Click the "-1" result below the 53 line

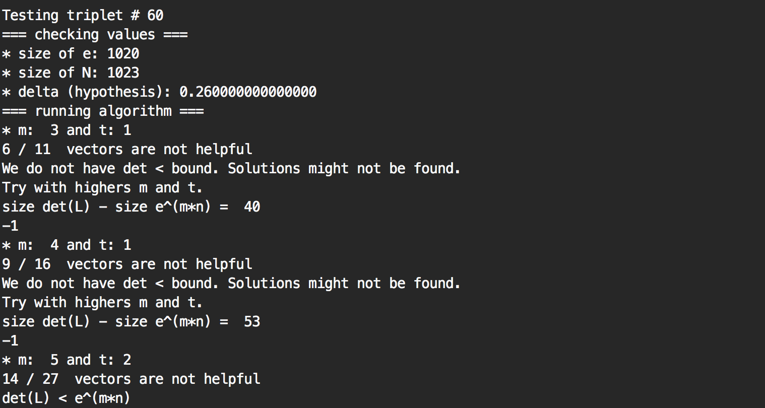point(10,341)
